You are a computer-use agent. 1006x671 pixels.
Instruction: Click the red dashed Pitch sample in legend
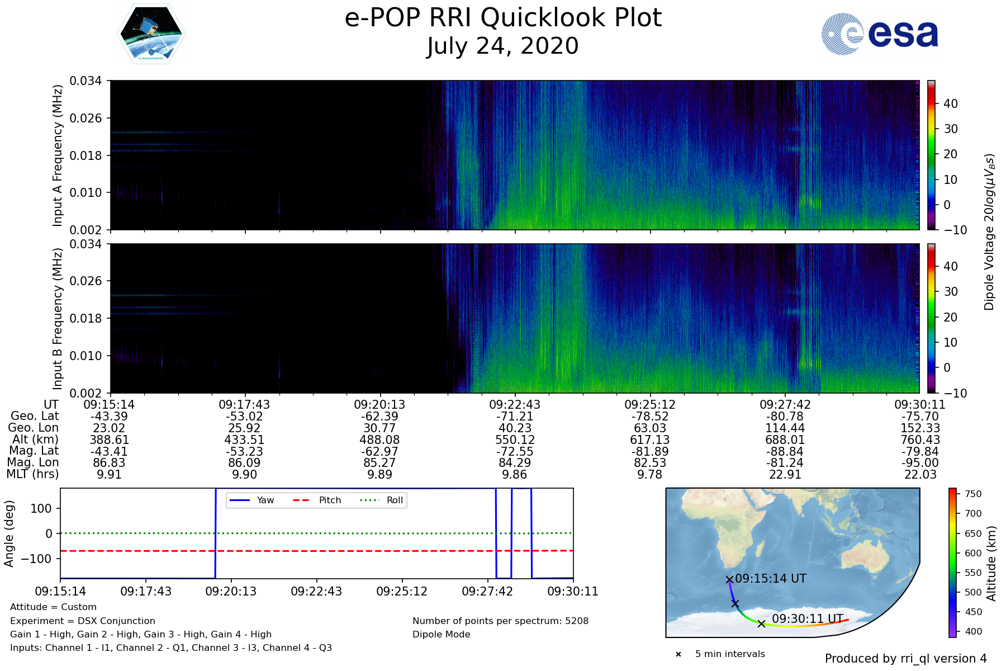click(x=301, y=500)
